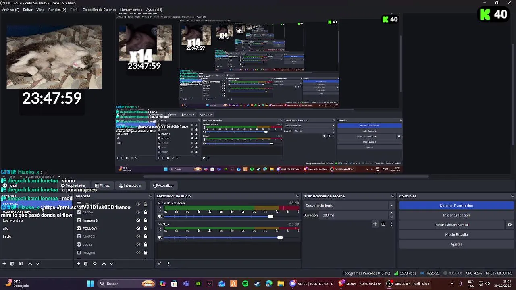
Task: Mute Mic/Aux speaker icon
Action: point(160,237)
